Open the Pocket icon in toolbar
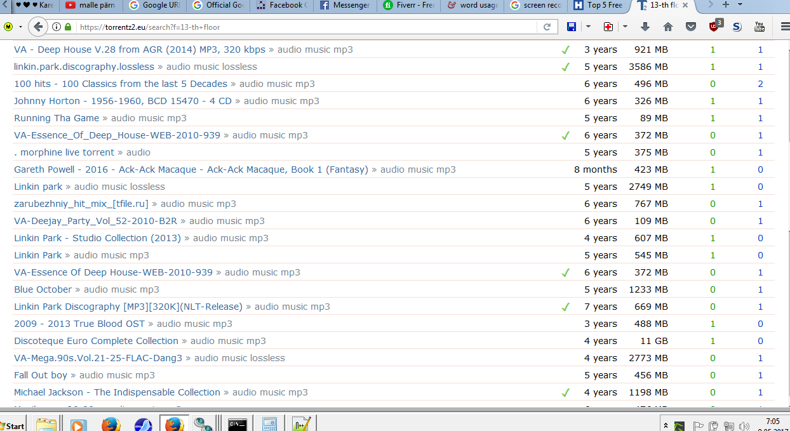790x431 pixels. coord(691,27)
